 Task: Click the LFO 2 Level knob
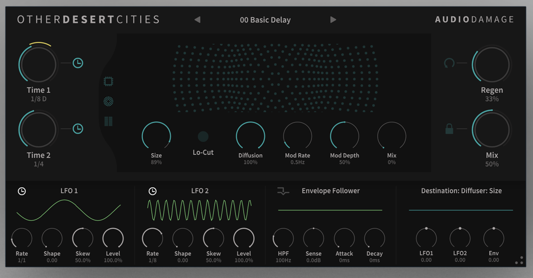tap(244, 238)
